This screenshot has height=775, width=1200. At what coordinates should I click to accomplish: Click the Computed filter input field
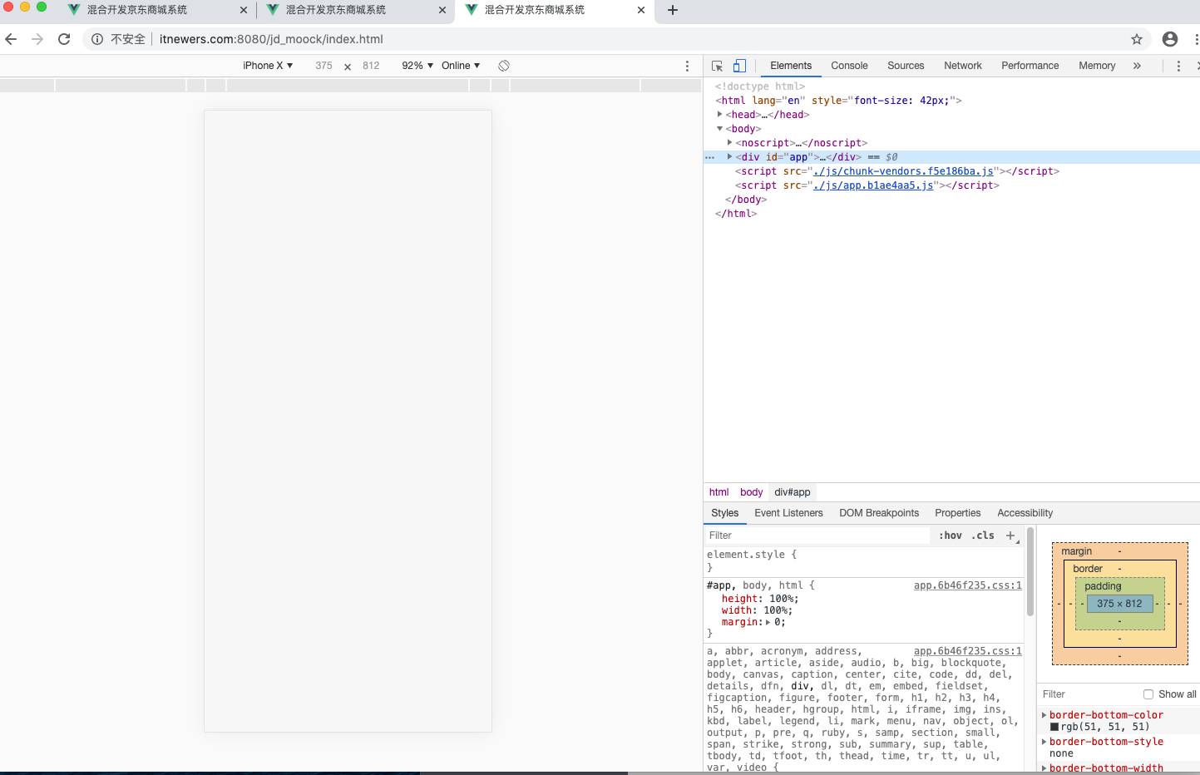point(1087,694)
